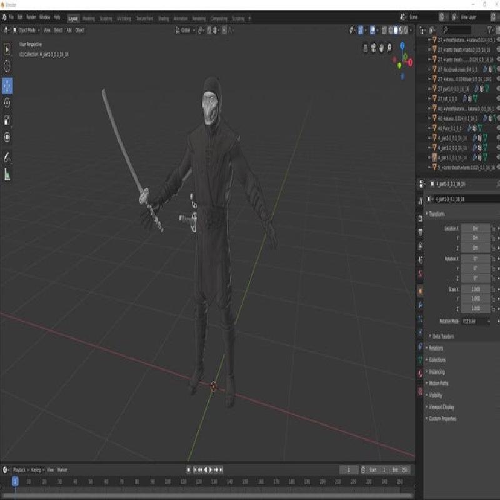Choose the Measure tool
500x500 pixels.
click(7, 174)
